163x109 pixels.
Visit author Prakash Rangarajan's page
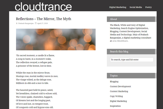point(26,23)
